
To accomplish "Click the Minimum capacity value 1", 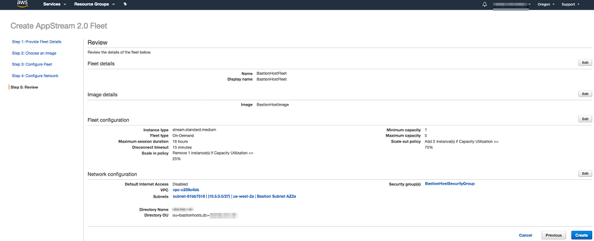I will coord(426,129).
